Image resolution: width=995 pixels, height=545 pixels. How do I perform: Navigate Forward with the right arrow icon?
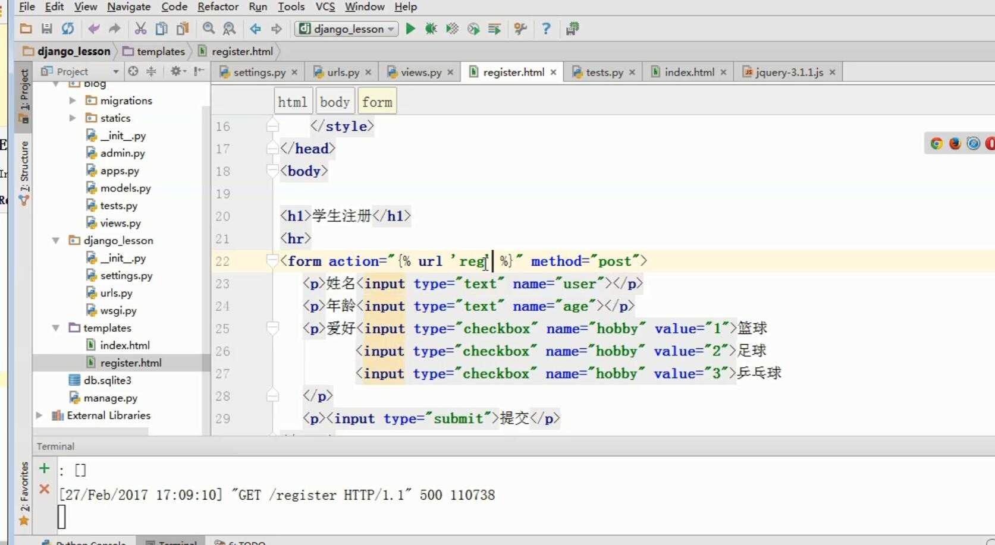coord(277,29)
